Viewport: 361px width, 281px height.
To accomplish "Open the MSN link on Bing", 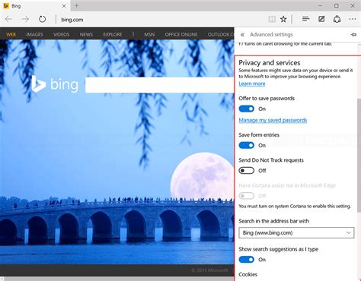I will pos(149,34).
